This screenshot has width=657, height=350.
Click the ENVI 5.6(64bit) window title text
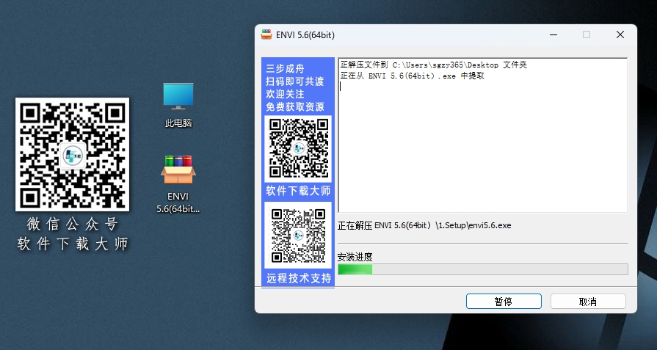pyautogui.click(x=305, y=35)
